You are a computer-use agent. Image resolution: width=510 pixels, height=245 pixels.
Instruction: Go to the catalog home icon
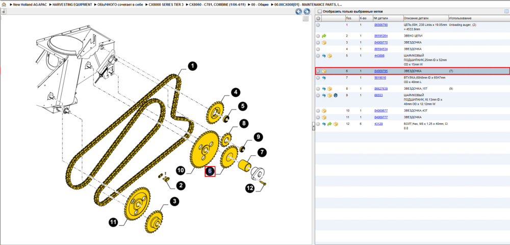(3, 5)
